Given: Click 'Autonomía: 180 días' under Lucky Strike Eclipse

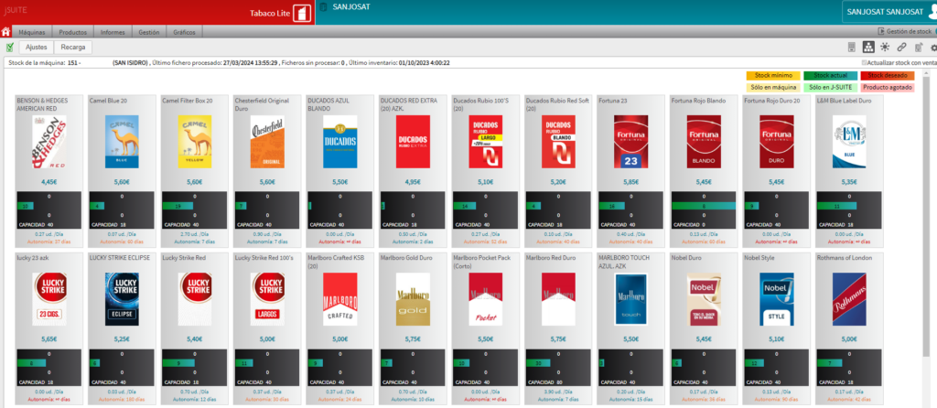Looking at the screenshot, I should [x=122, y=401].
